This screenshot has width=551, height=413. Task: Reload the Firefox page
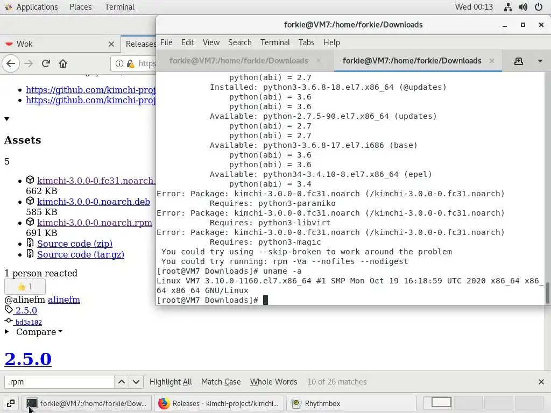(x=46, y=63)
